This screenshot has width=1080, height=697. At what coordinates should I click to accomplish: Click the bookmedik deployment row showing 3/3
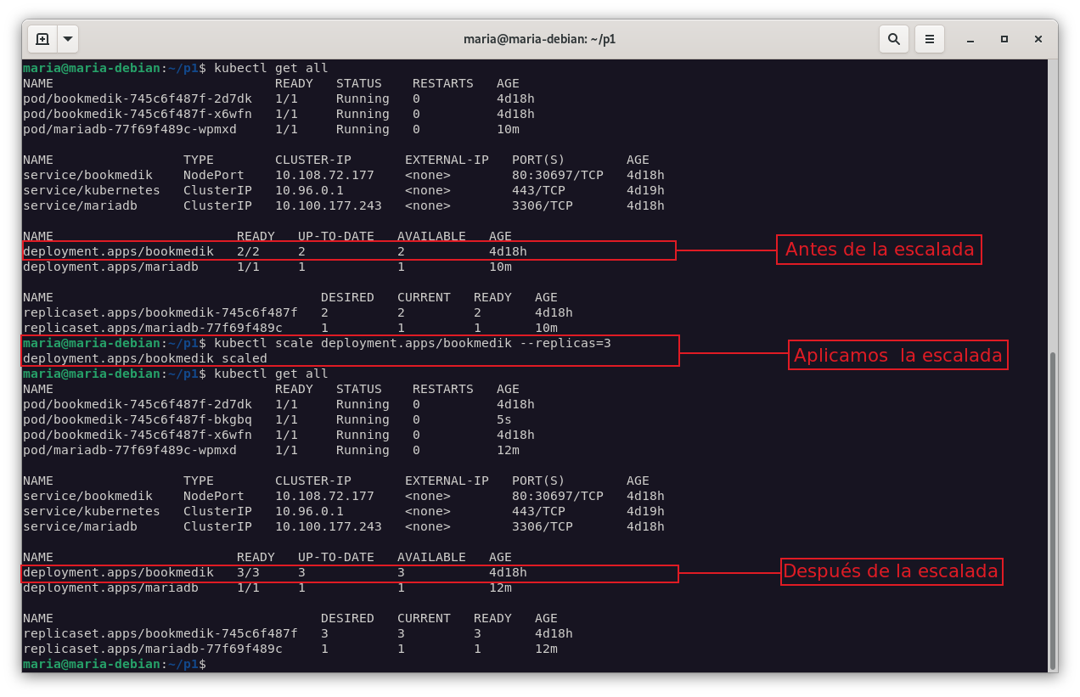pyautogui.click(x=348, y=572)
